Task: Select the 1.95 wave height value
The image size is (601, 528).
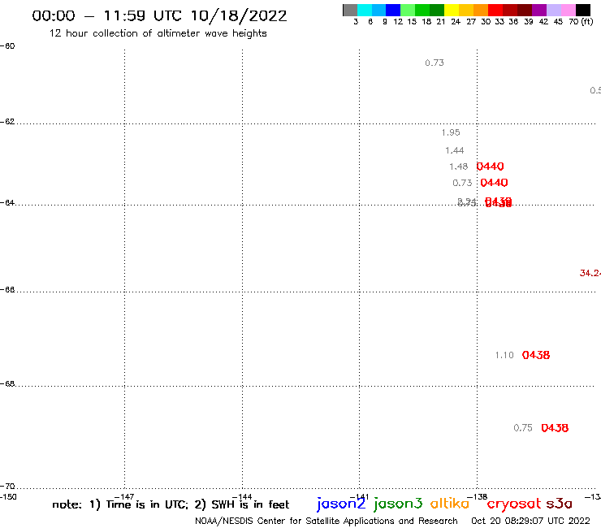Action: pos(451,132)
